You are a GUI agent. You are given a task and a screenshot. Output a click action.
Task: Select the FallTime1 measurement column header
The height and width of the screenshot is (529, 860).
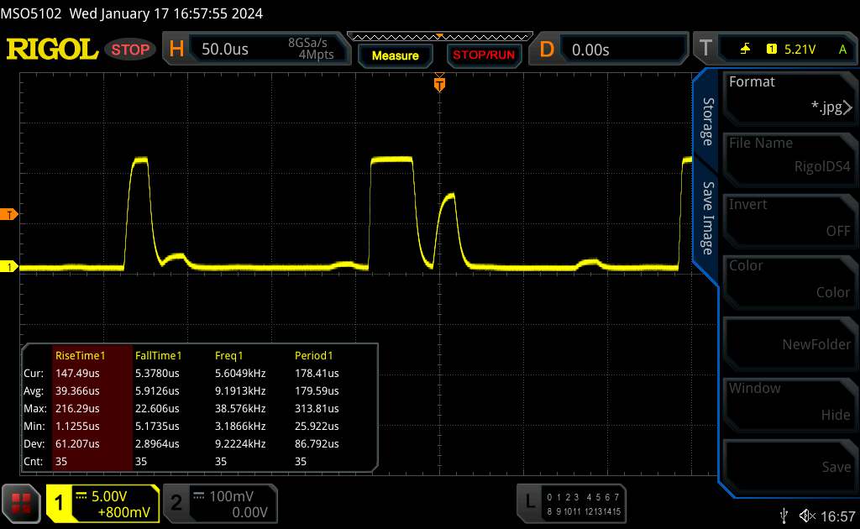[158, 355]
